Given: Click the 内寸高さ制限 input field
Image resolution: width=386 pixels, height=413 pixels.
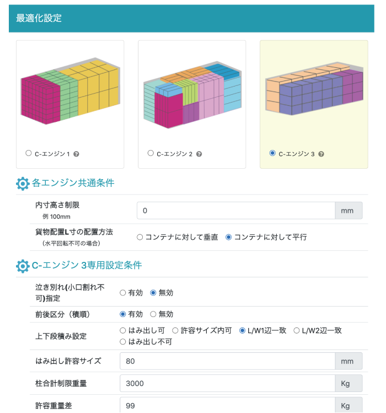Looking at the screenshot, I should tap(235, 211).
